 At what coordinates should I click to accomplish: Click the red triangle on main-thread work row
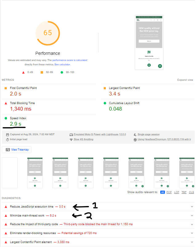6,216
